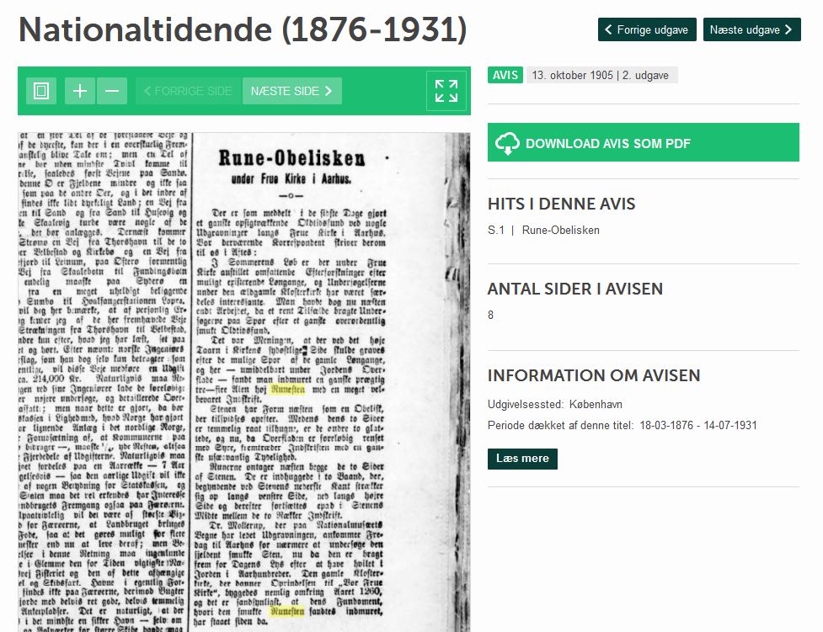823x632 pixels.
Task: Click the Forrige side button
Action: tap(188, 91)
